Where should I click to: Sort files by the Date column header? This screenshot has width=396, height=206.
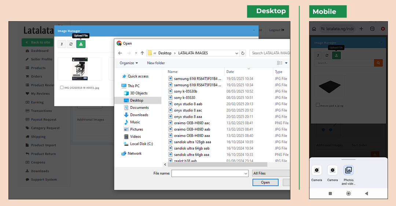point(230,72)
